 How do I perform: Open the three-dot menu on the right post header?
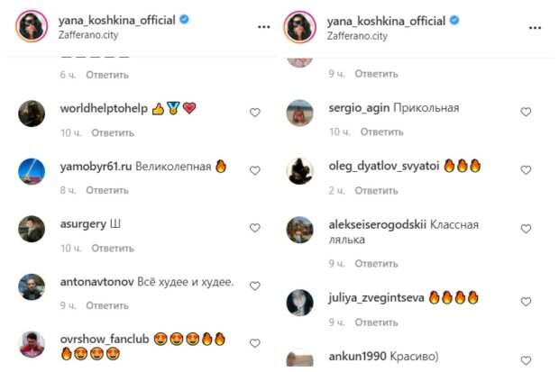[536, 28]
